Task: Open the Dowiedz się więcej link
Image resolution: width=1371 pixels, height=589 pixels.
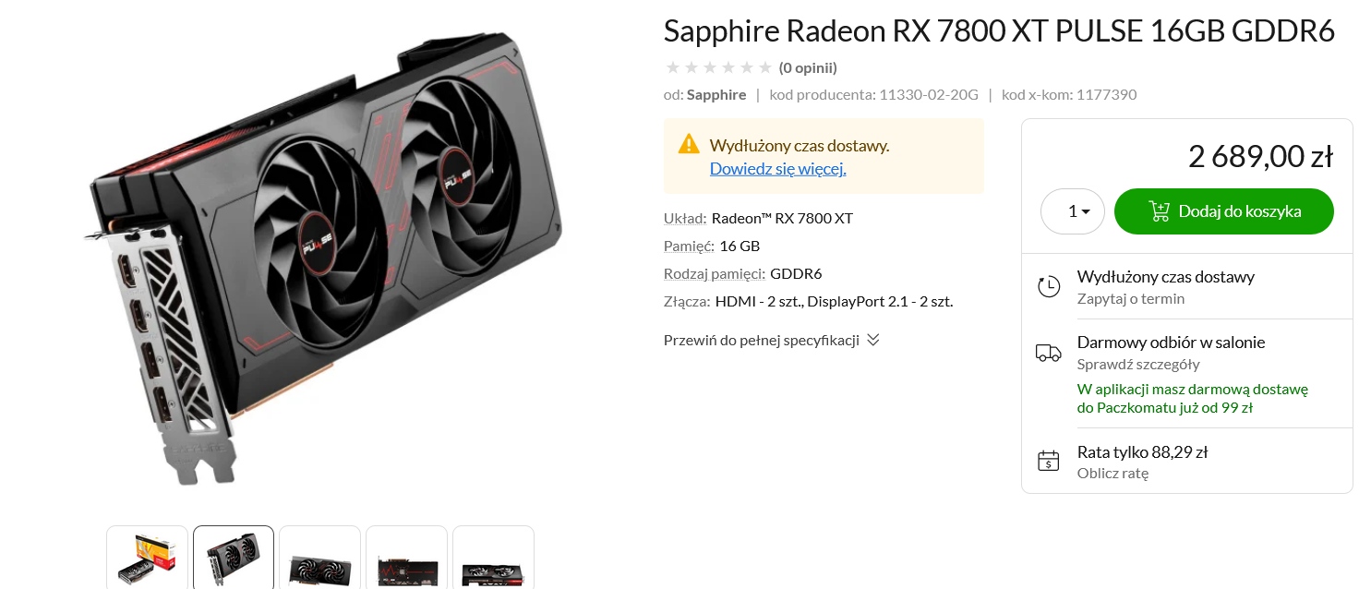Action: (777, 169)
